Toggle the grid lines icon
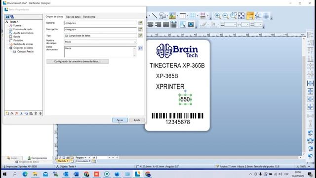 pyautogui.click(x=266, y=16)
